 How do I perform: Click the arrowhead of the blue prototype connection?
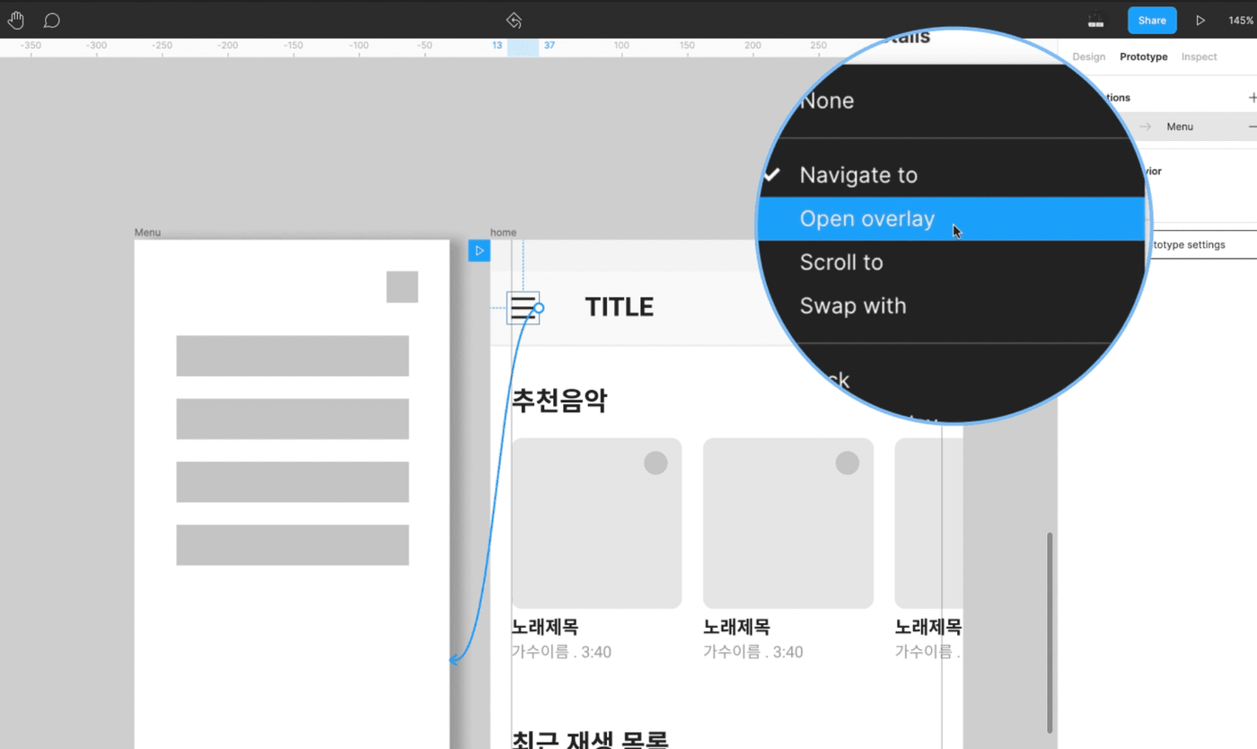pos(455,660)
